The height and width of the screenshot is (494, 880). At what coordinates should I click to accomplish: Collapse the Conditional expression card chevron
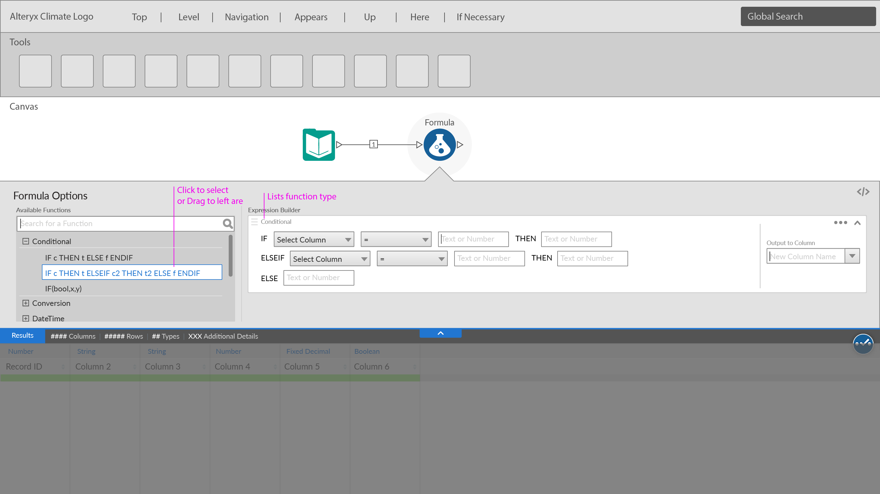click(857, 223)
